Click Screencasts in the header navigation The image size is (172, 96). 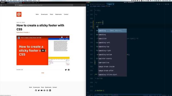coord(44,14)
